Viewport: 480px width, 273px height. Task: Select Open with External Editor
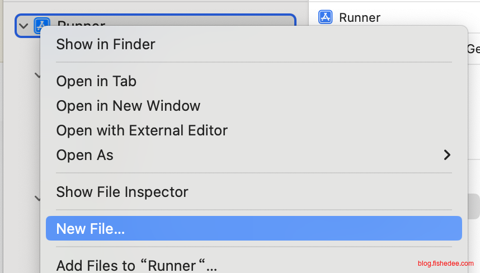coord(142,130)
